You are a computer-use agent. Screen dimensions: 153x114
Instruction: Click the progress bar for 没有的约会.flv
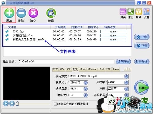[x=113, y=35]
